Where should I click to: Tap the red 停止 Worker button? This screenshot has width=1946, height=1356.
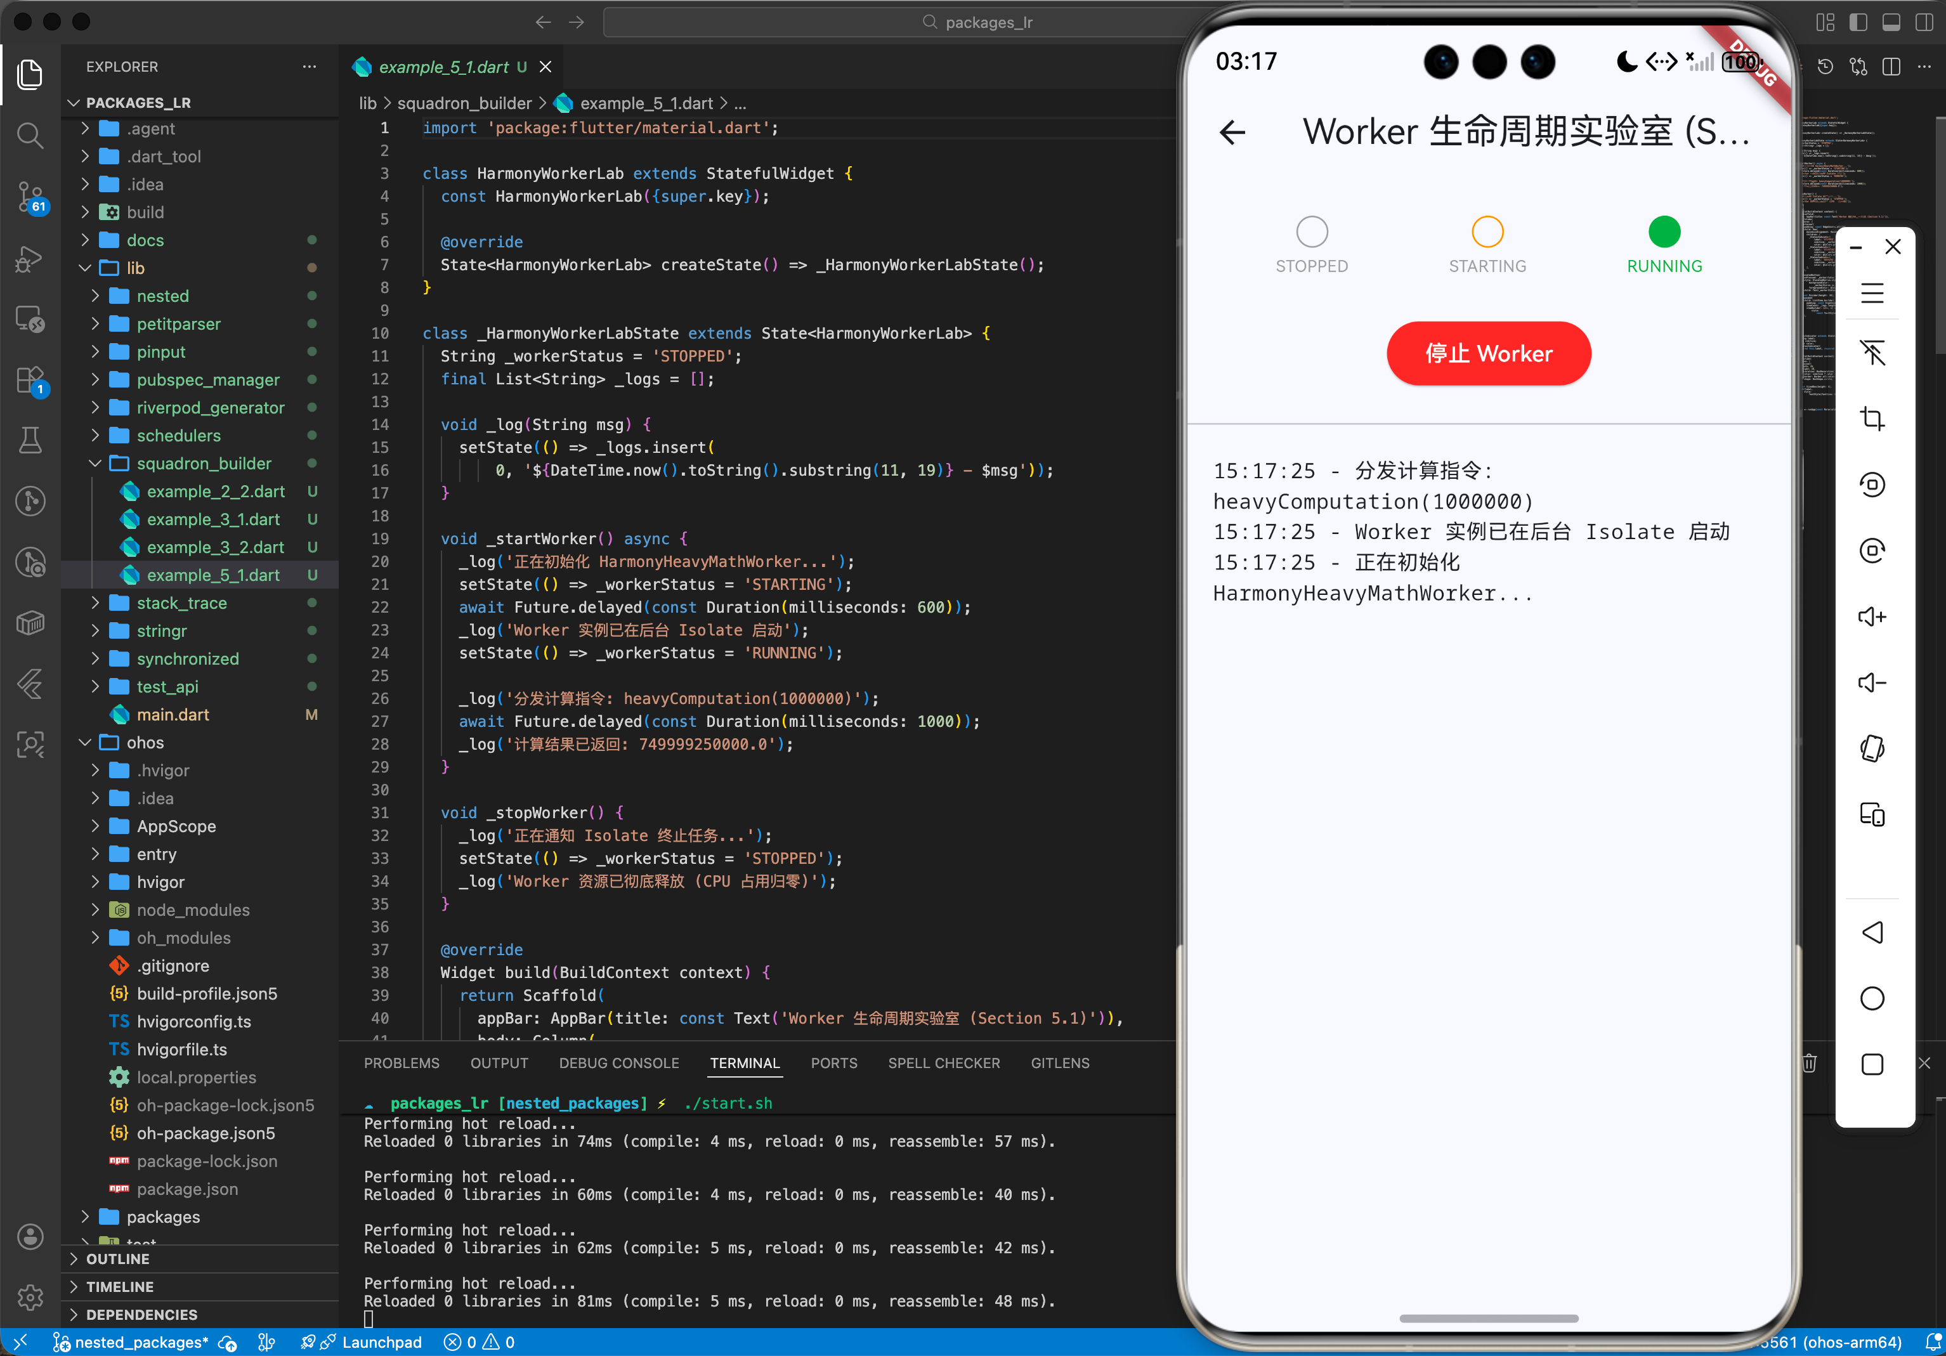(x=1488, y=353)
